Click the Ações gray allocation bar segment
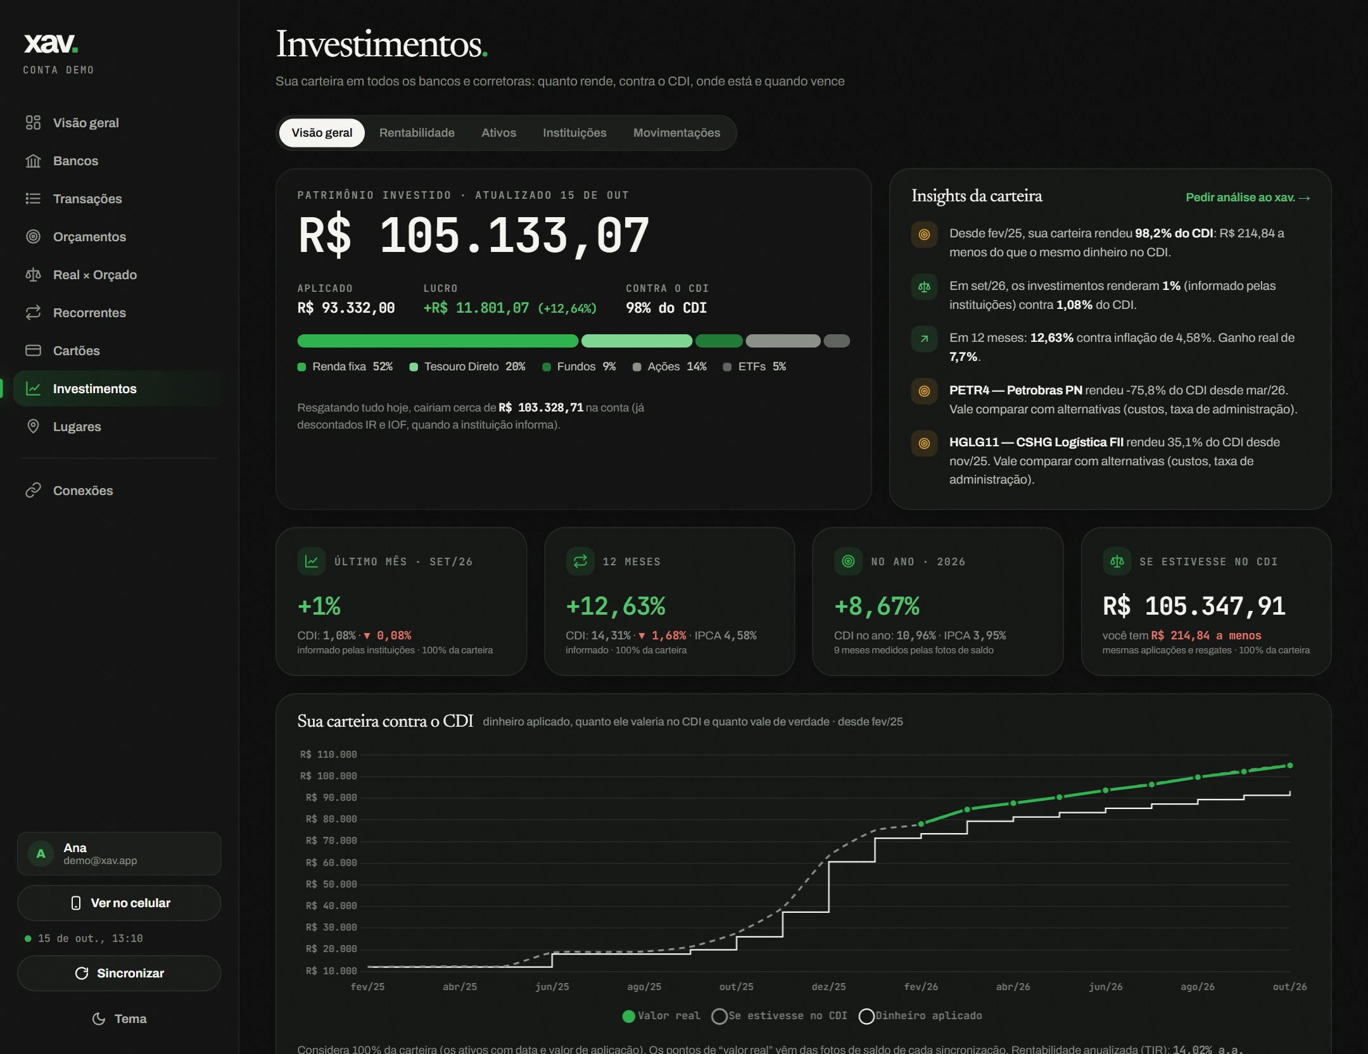Screen dimensions: 1368x1054 (x=783, y=341)
